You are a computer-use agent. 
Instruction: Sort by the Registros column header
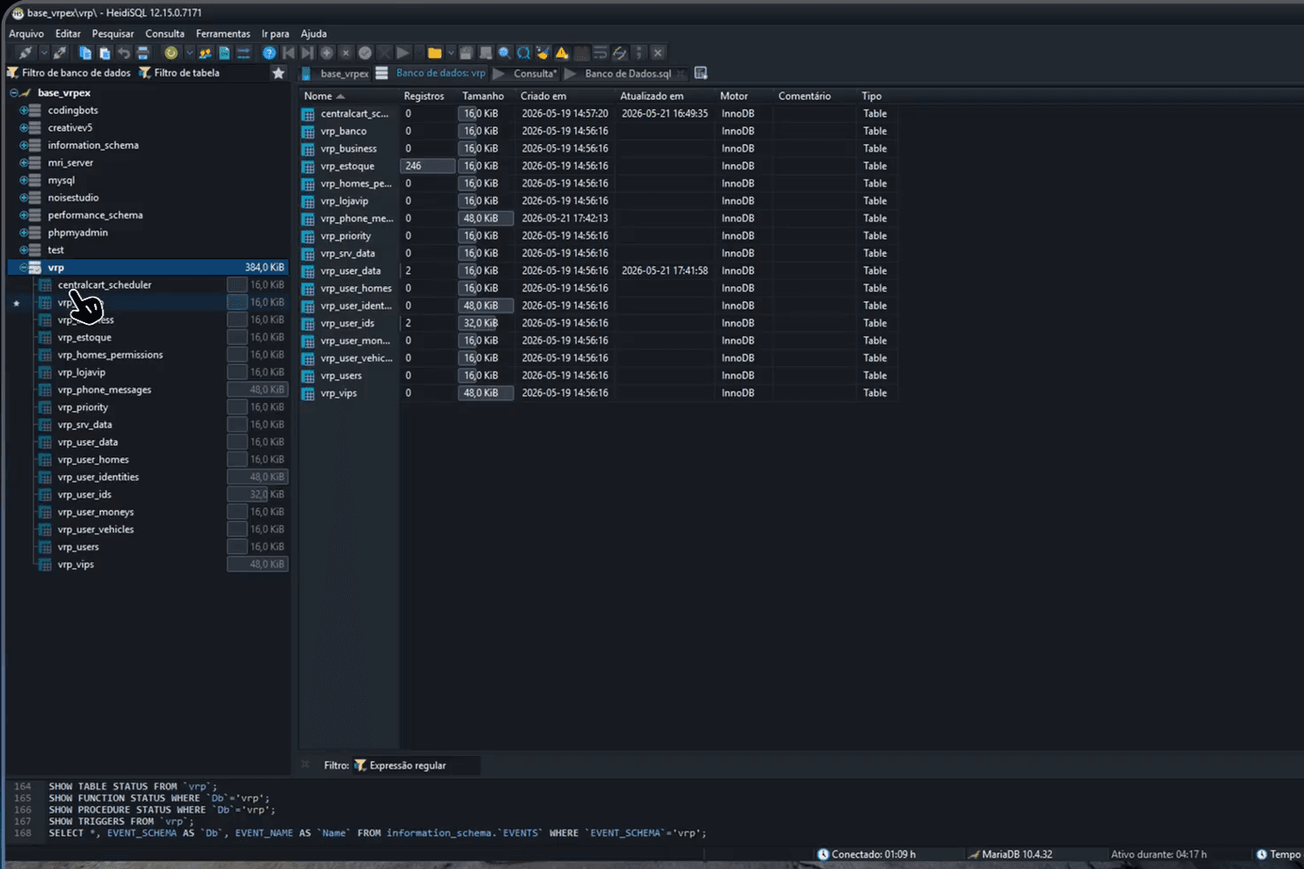click(429, 96)
